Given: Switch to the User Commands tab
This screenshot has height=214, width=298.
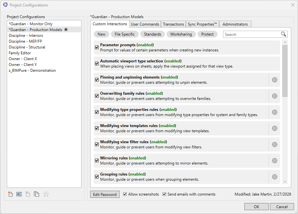Looking at the screenshot, I should (145, 24).
